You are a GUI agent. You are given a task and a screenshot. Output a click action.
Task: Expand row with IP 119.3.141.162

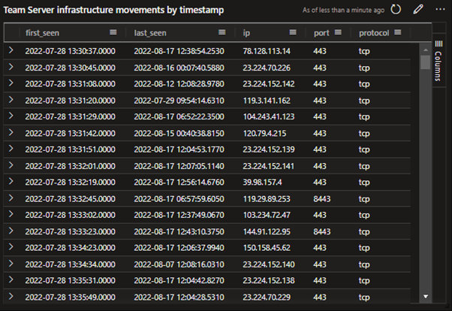(x=11, y=100)
